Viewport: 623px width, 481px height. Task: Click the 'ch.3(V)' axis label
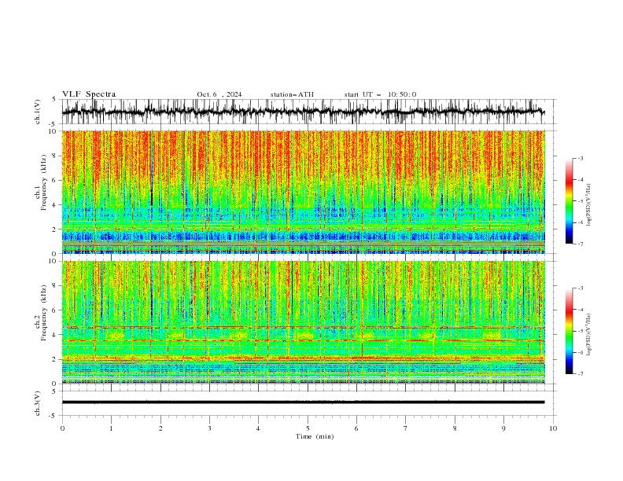pyautogui.click(x=38, y=403)
